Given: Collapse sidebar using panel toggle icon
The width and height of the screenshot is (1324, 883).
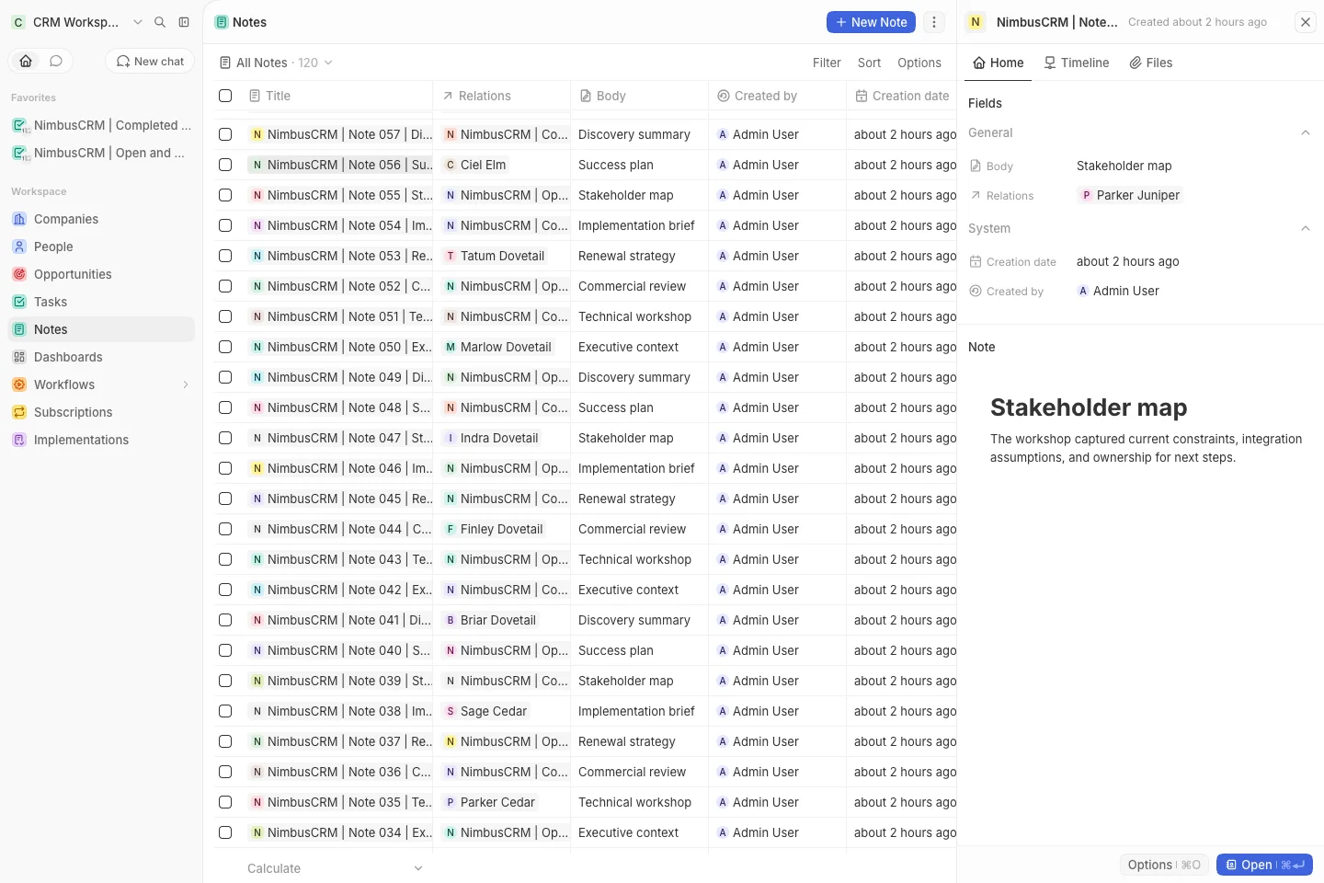Looking at the screenshot, I should click(x=184, y=22).
